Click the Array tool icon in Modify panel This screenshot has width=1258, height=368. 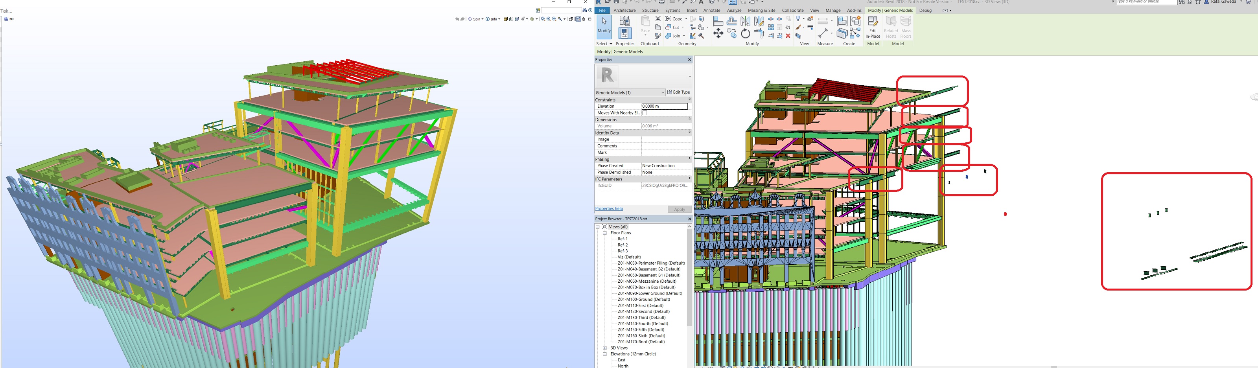pos(771,28)
